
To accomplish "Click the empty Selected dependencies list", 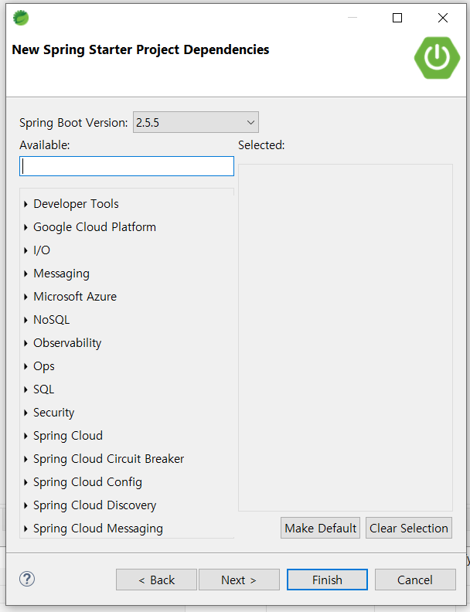I will click(346, 338).
